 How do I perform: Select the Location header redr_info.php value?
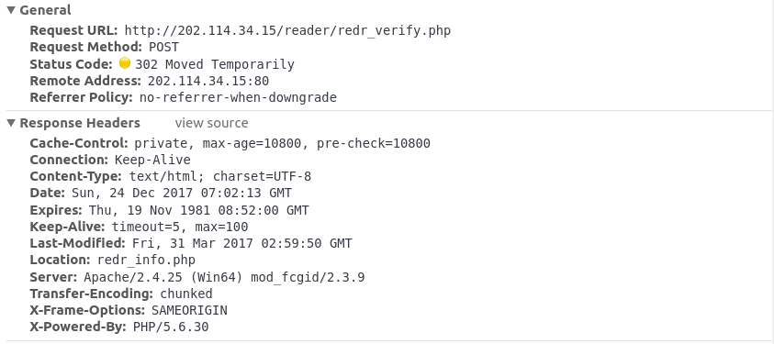tap(146, 260)
